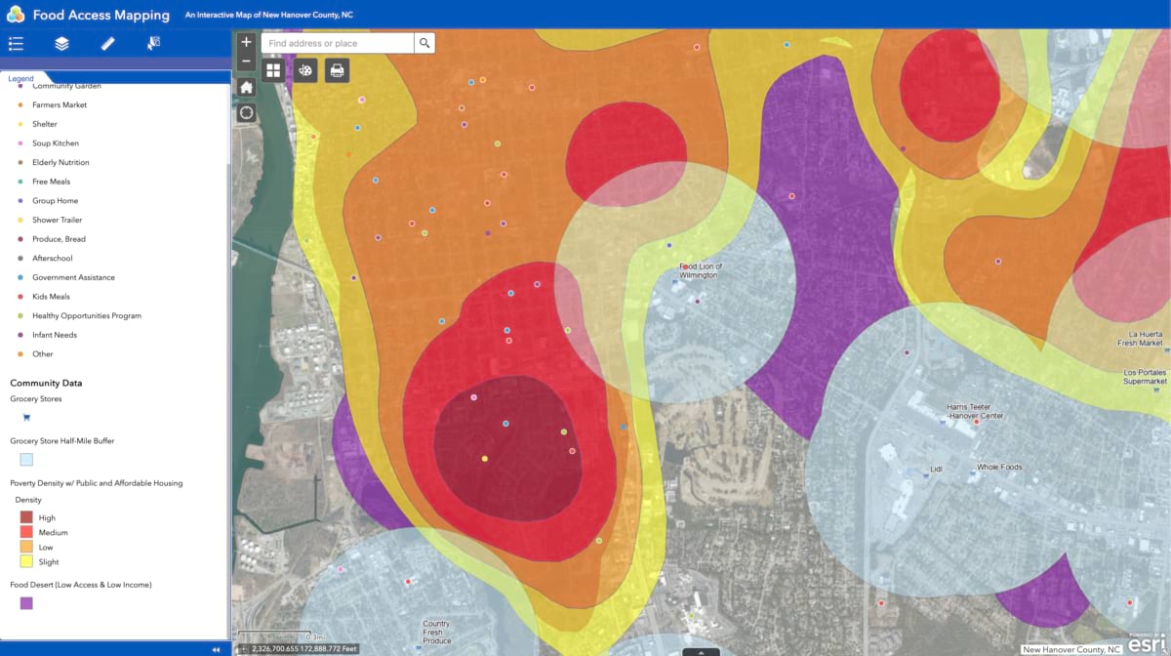
Task: Click La Huerta Fresh Market label
Action: click(1140, 339)
